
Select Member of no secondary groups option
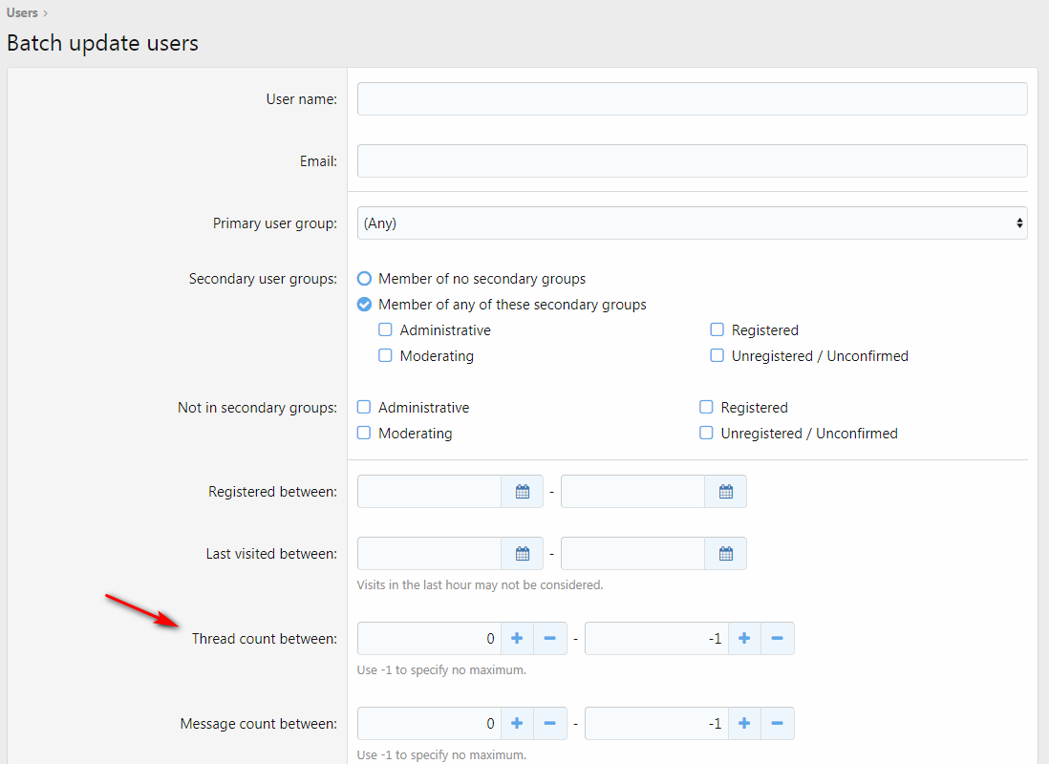[x=364, y=279]
